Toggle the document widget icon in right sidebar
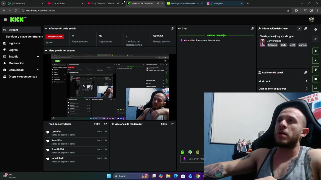This screenshot has height=180, width=321. point(315,69)
